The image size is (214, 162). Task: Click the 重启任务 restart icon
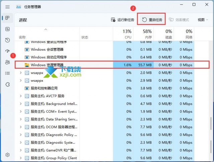(144, 20)
